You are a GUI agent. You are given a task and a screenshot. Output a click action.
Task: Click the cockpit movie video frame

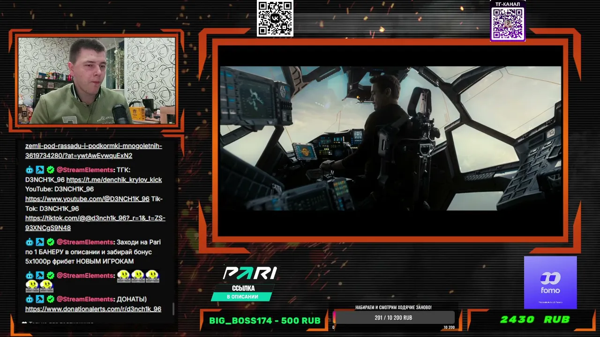[x=390, y=138]
